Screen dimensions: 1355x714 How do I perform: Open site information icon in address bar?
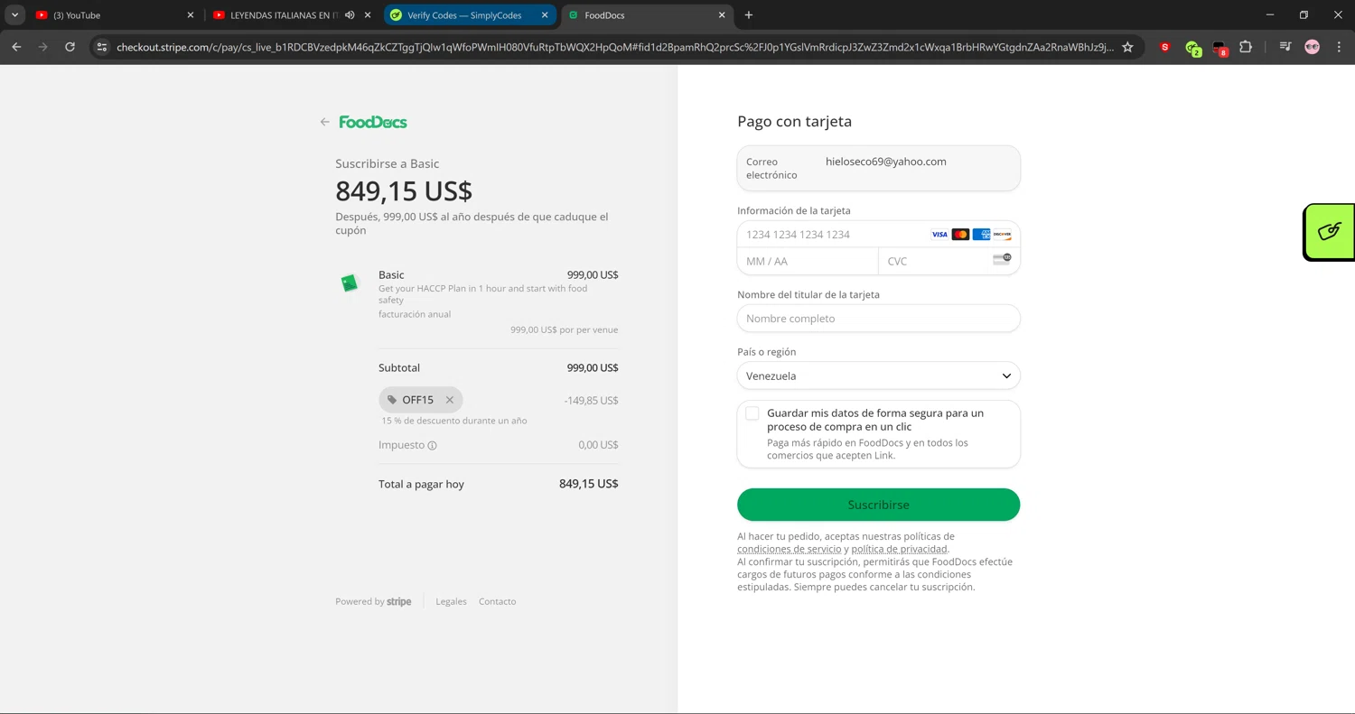pyautogui.click(x=102, y=47)
